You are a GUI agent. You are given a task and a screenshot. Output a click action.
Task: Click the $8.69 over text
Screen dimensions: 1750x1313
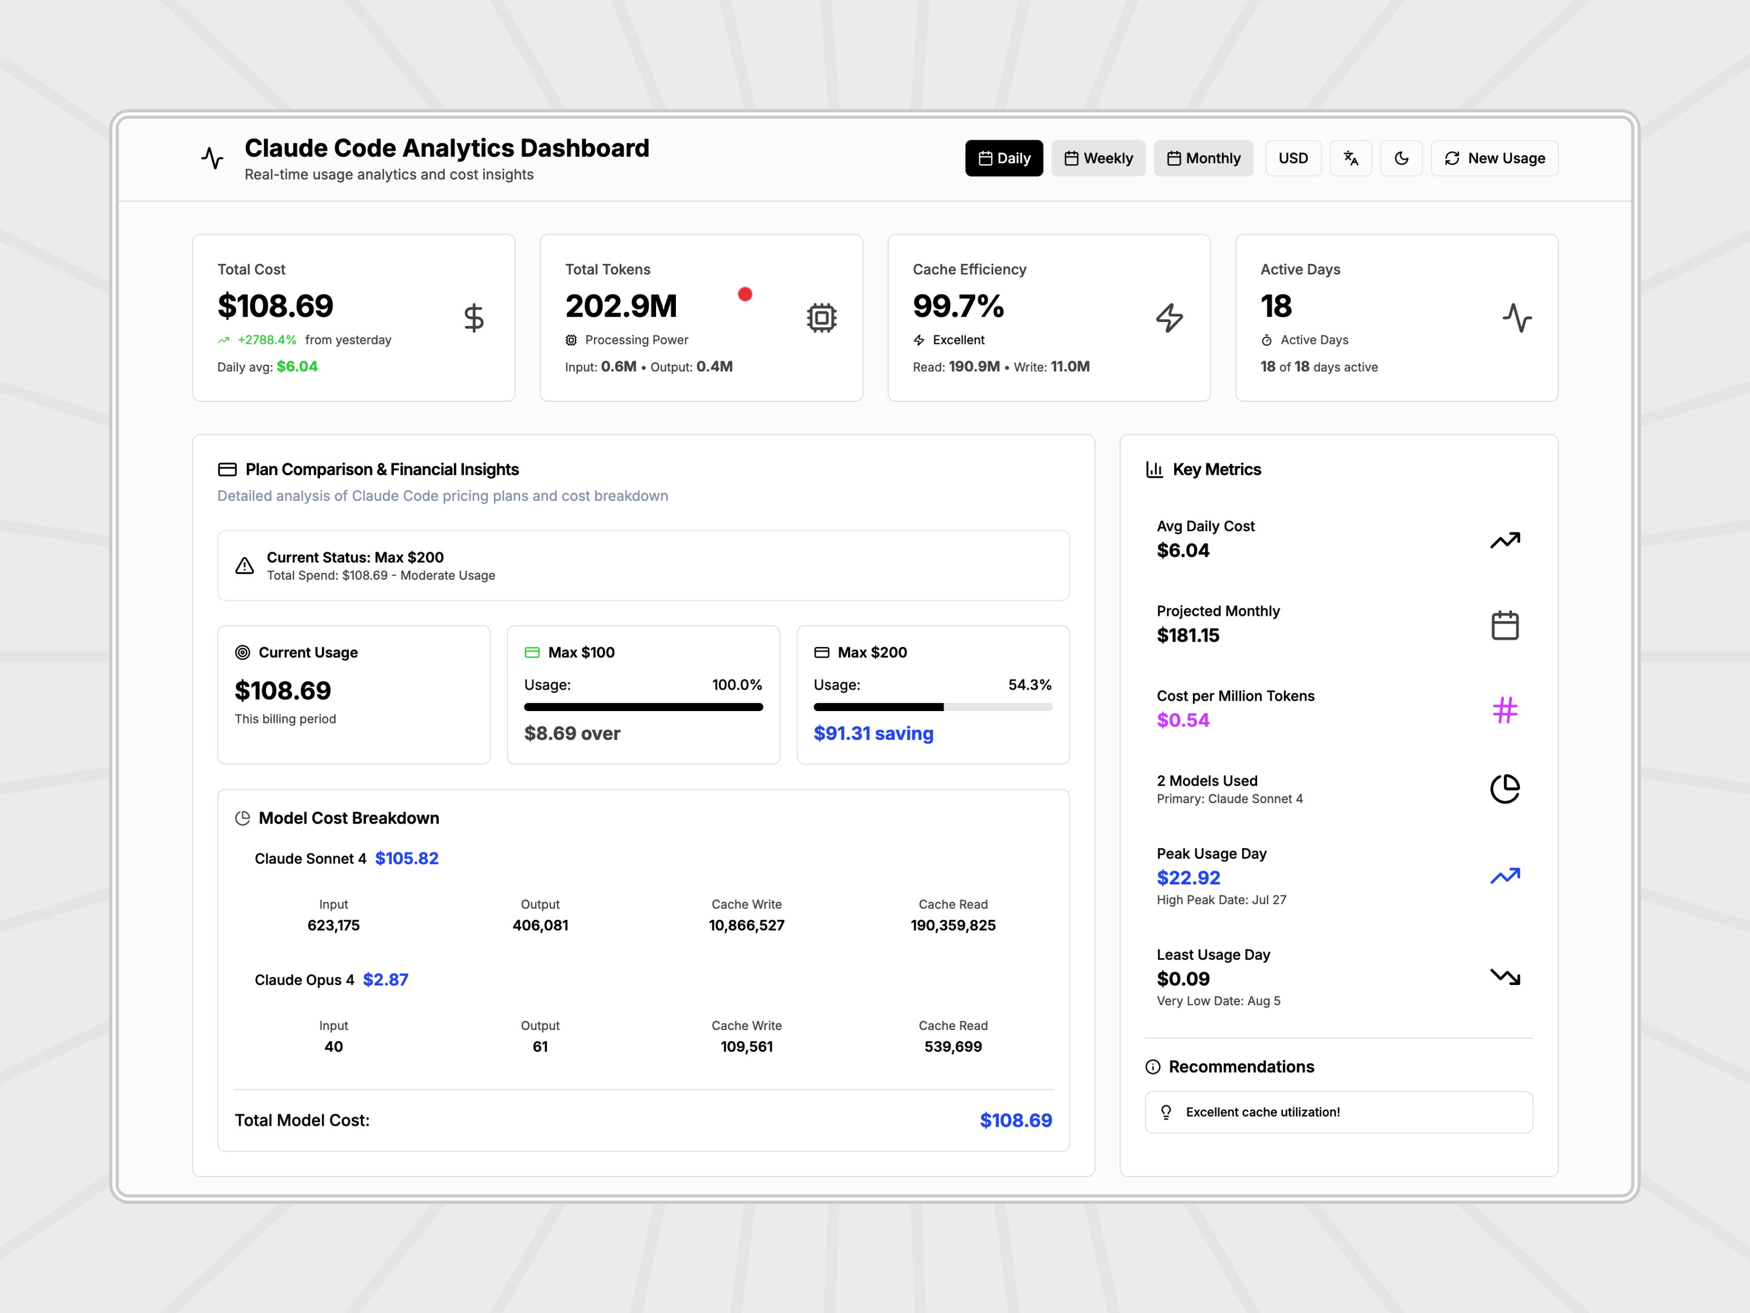[x=572, y=734]
